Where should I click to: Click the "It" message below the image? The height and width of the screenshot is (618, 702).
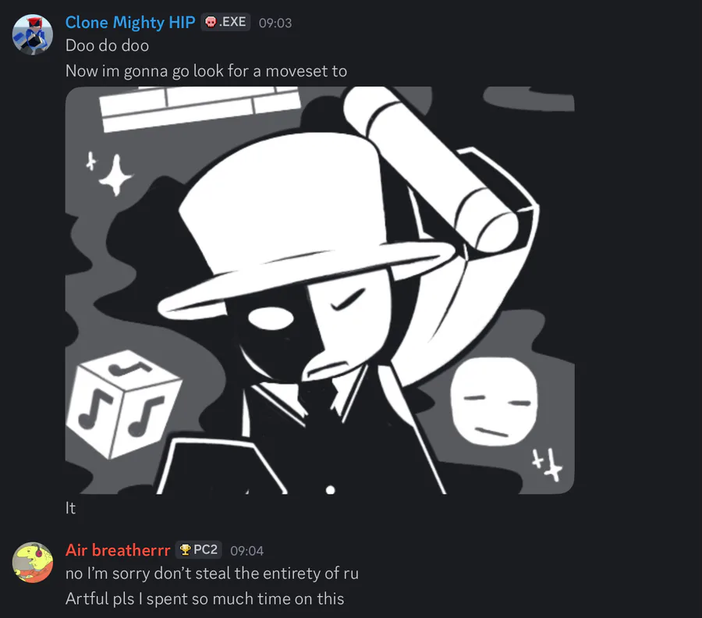(x=71, y=508)
